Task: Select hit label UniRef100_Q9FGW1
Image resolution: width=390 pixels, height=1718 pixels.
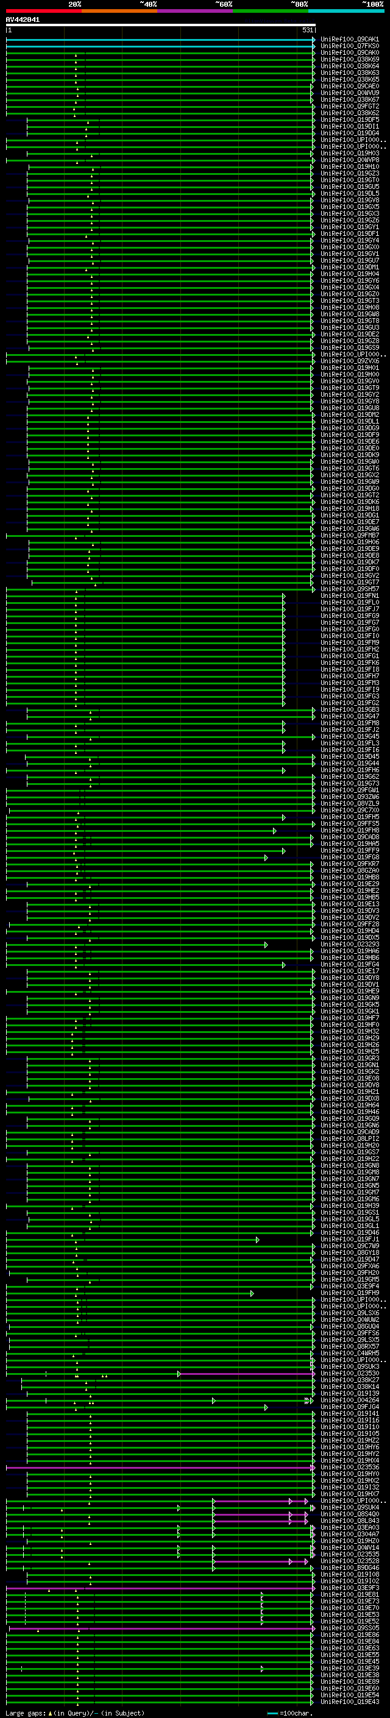Action: pos(350,791)
